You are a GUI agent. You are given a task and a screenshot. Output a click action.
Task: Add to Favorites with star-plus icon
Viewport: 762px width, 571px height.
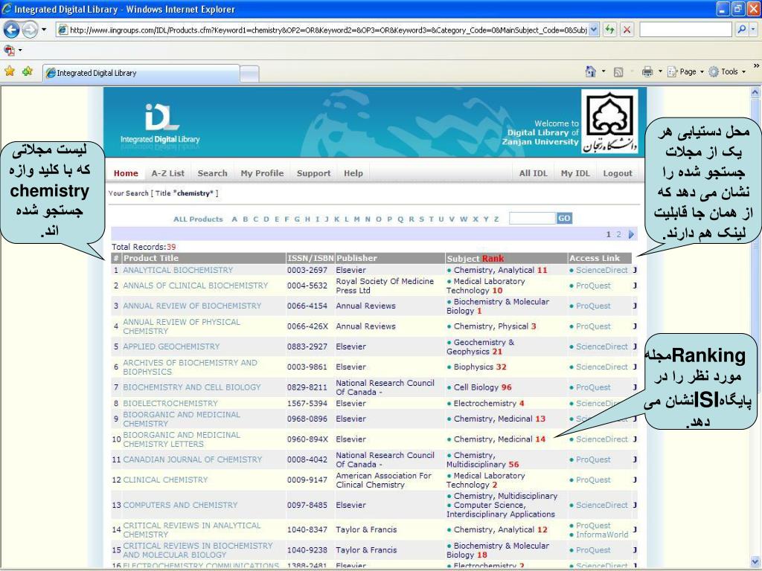pyautogui.click(x=28, y=71)
